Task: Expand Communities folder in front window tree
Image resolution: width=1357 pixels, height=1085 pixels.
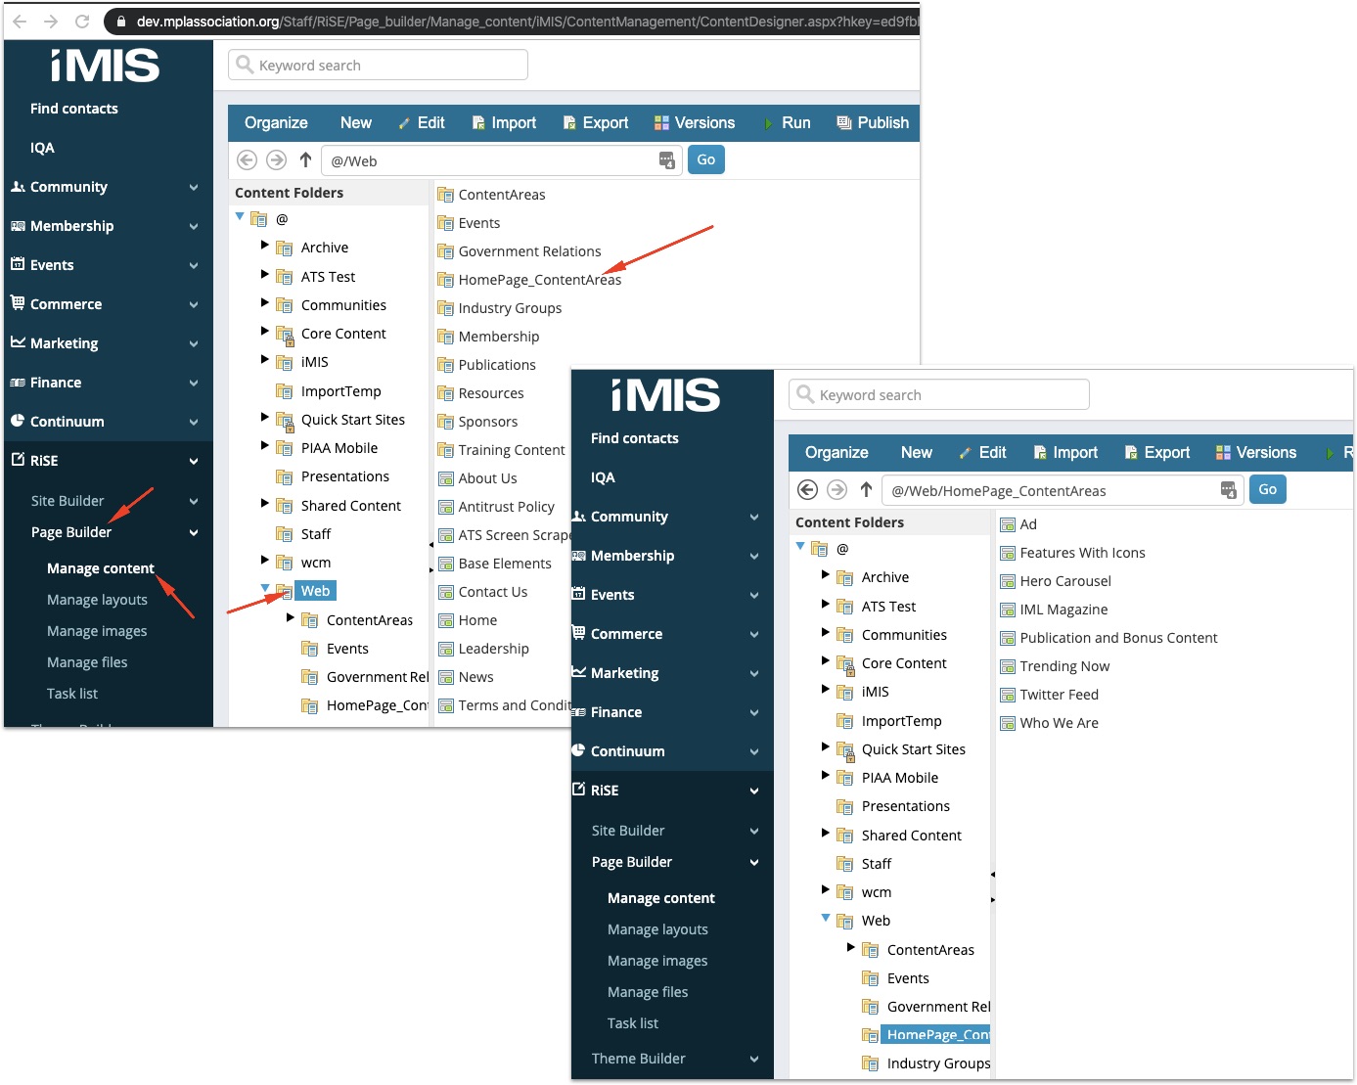Action: [x=826, y=632]
